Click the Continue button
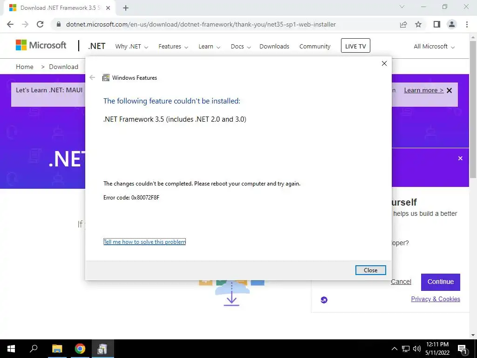The image size is (477, 358). (x=441, y=282)
